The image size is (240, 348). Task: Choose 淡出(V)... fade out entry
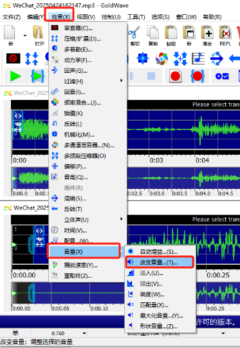(160, 284)
